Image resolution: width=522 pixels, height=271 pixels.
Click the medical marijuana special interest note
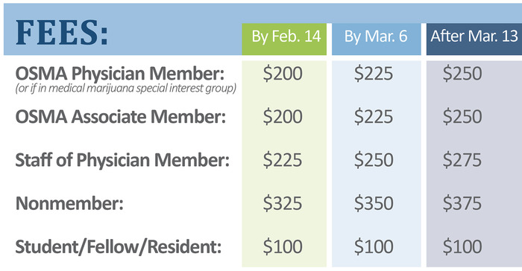126,89
